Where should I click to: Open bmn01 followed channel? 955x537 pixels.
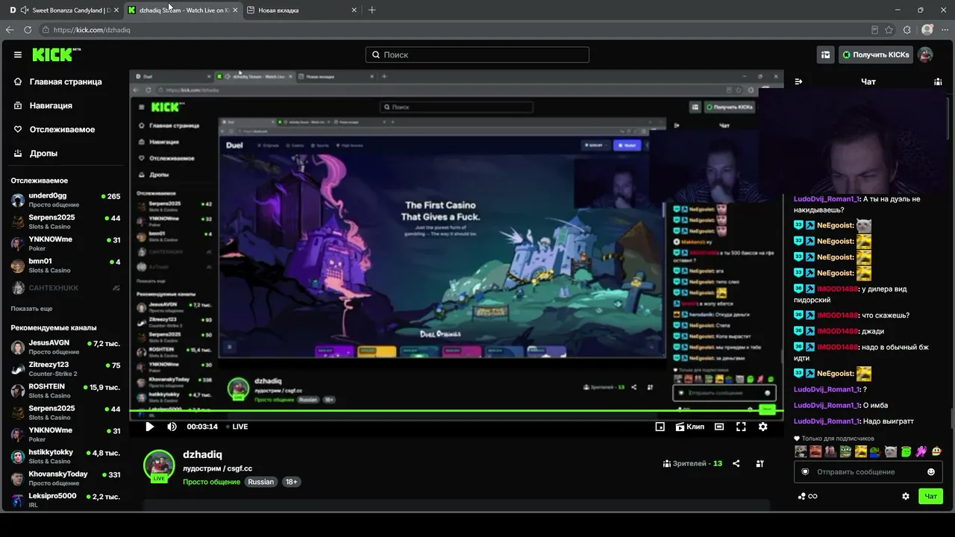pos(66,266)
